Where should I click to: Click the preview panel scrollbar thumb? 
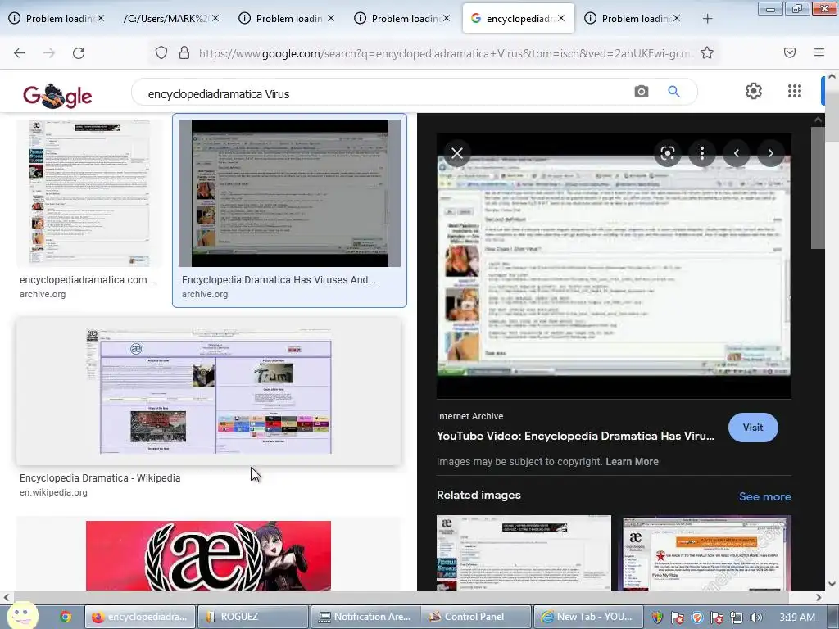pyautogui.click(x=818, y=188)
